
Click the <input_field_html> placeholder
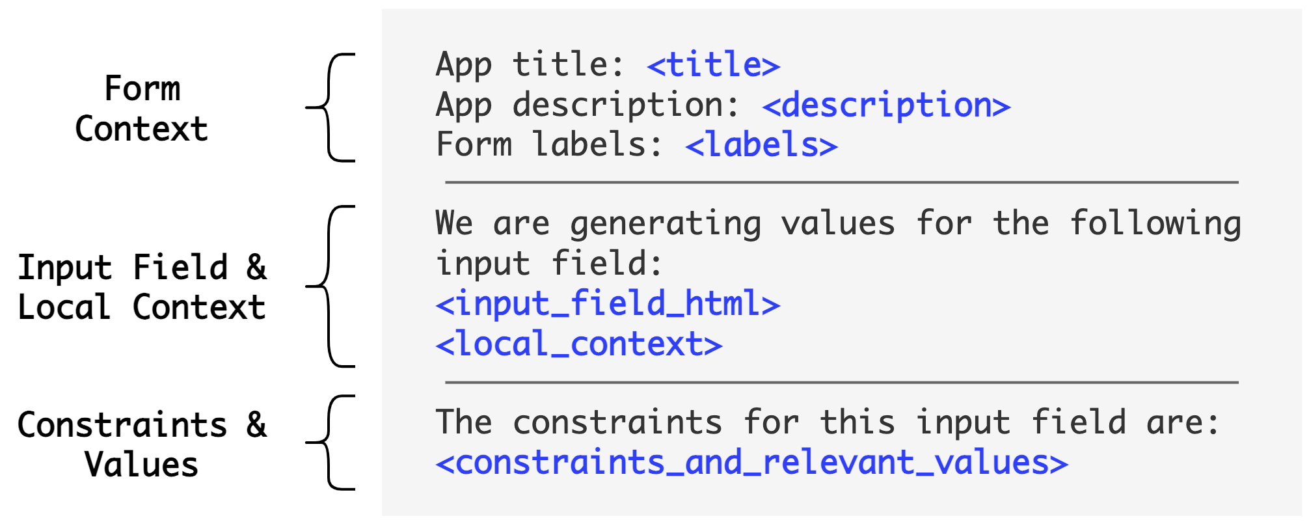(x=608, y=305)
